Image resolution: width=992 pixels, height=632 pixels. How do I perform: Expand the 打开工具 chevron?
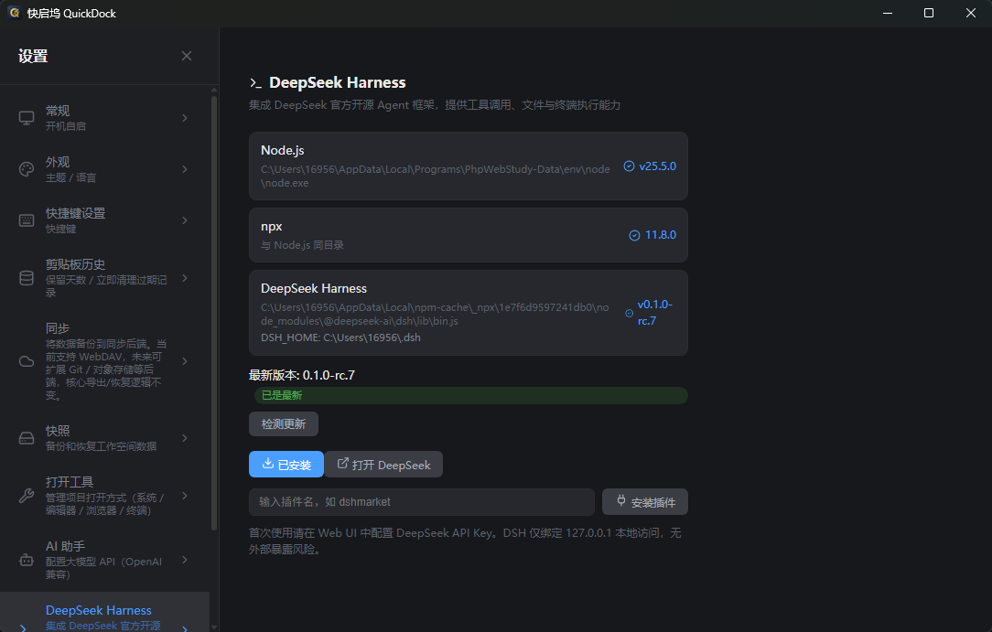point(185,496)
